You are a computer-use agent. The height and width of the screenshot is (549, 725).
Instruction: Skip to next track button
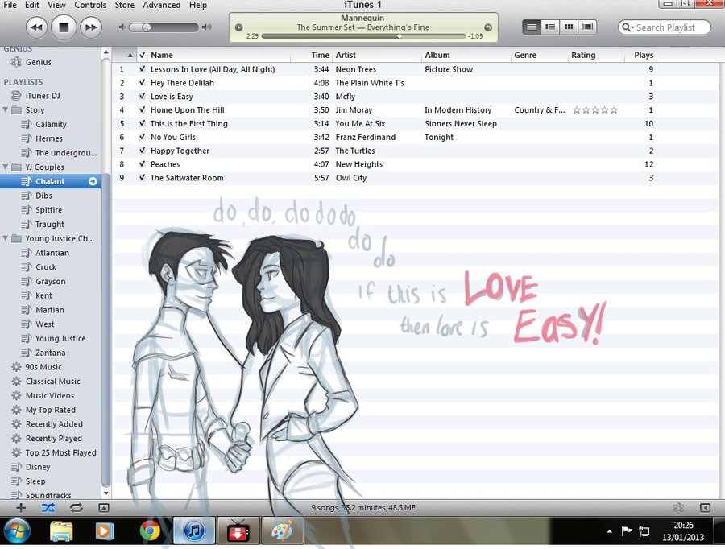[x=91, y=27]
